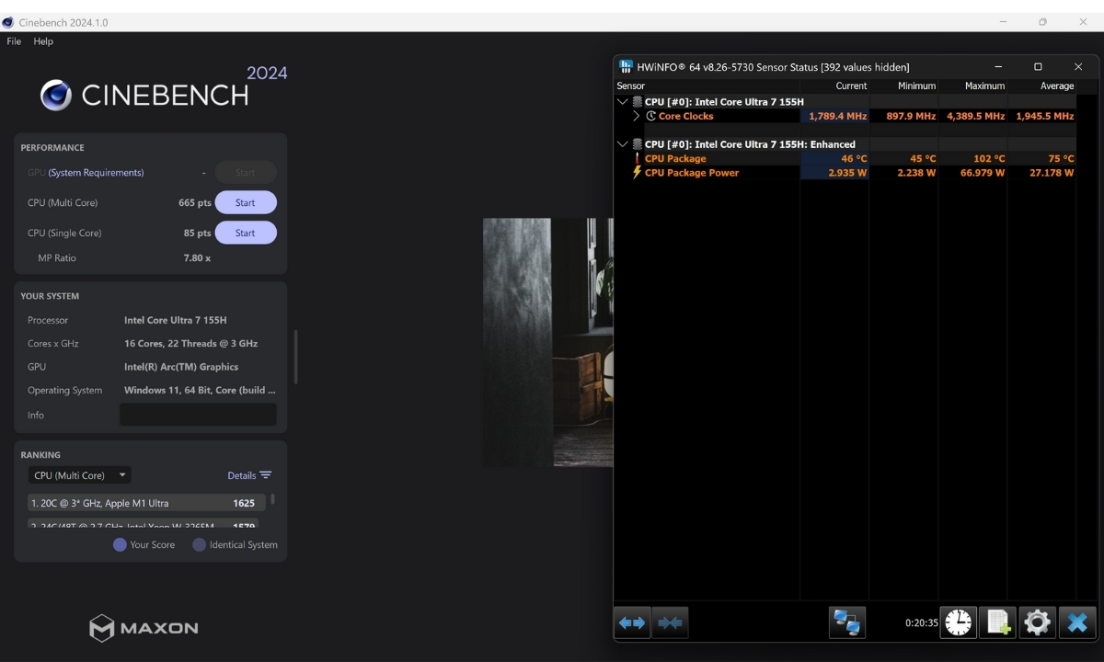Viewport: 1104px width, 662px height.
Task: Click the 46 °C current temperature value
Action: [x=854, y=159]
